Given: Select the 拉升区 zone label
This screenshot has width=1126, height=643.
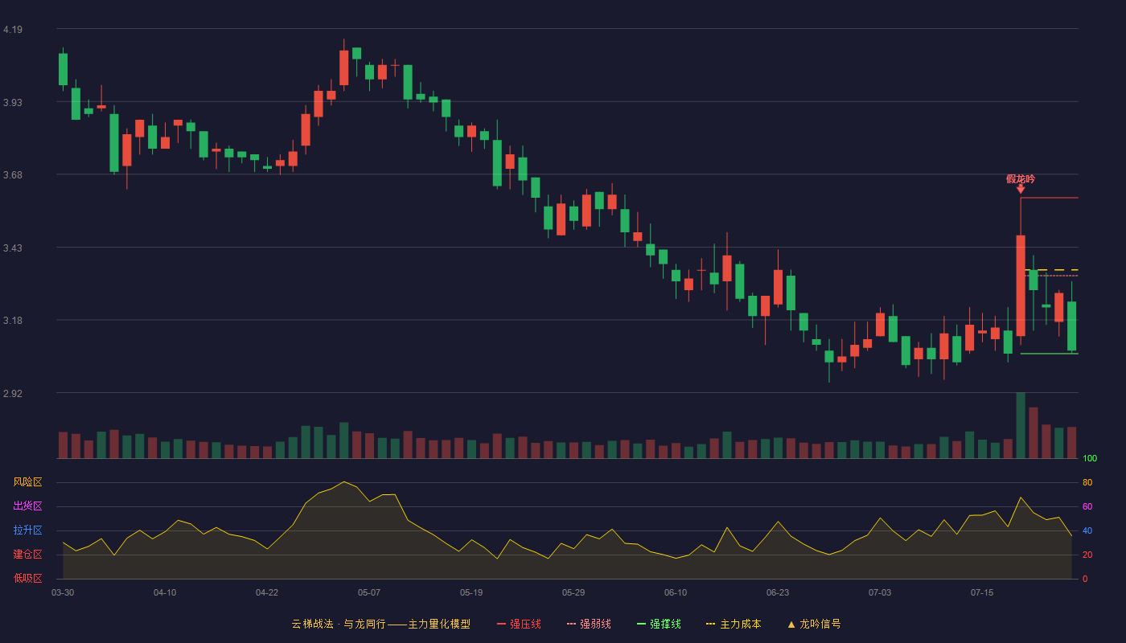Looking at the screenshot, I should coord(27,530).
